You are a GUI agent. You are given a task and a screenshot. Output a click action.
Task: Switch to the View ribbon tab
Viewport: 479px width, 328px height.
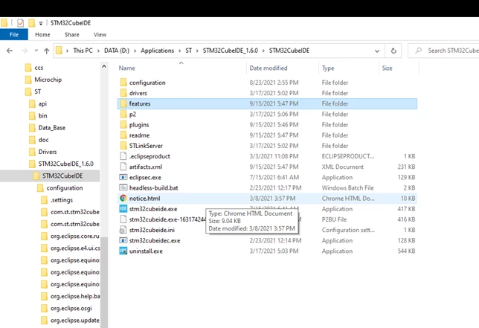click(100, 34)
